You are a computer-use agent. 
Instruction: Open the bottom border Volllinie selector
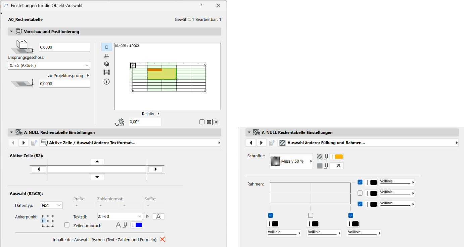click(397, 204)
